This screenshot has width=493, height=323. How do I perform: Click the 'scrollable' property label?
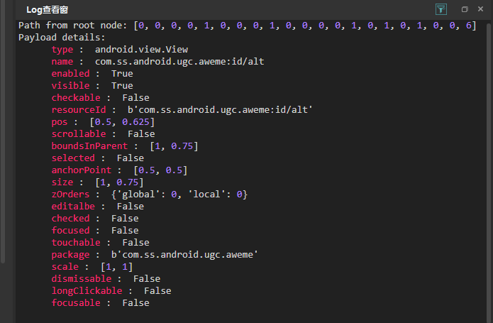pyautogui.click(x=79, y=134)
